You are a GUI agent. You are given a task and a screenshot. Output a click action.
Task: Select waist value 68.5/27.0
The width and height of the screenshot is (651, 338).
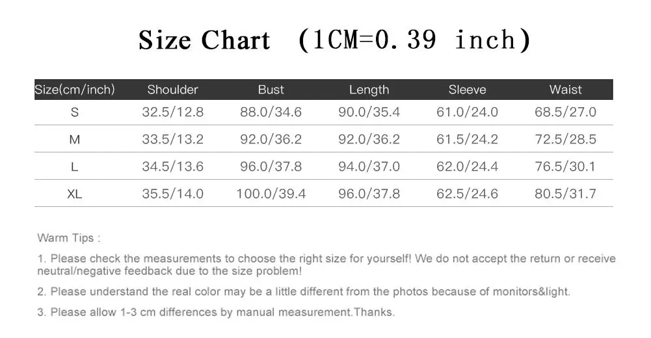[x=565, y=112]
